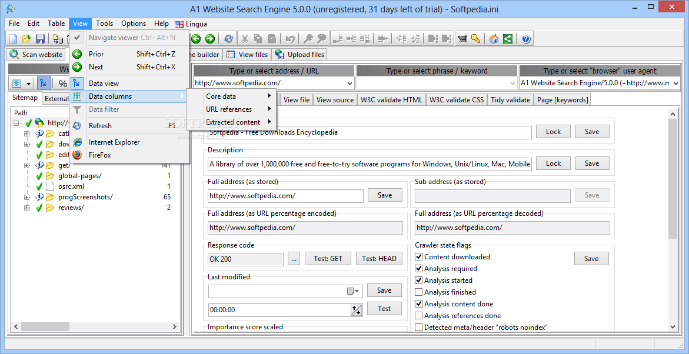This screenshot has height=354, width=689.
Task: Expand Core data submenu
Action: pos(232,96)
